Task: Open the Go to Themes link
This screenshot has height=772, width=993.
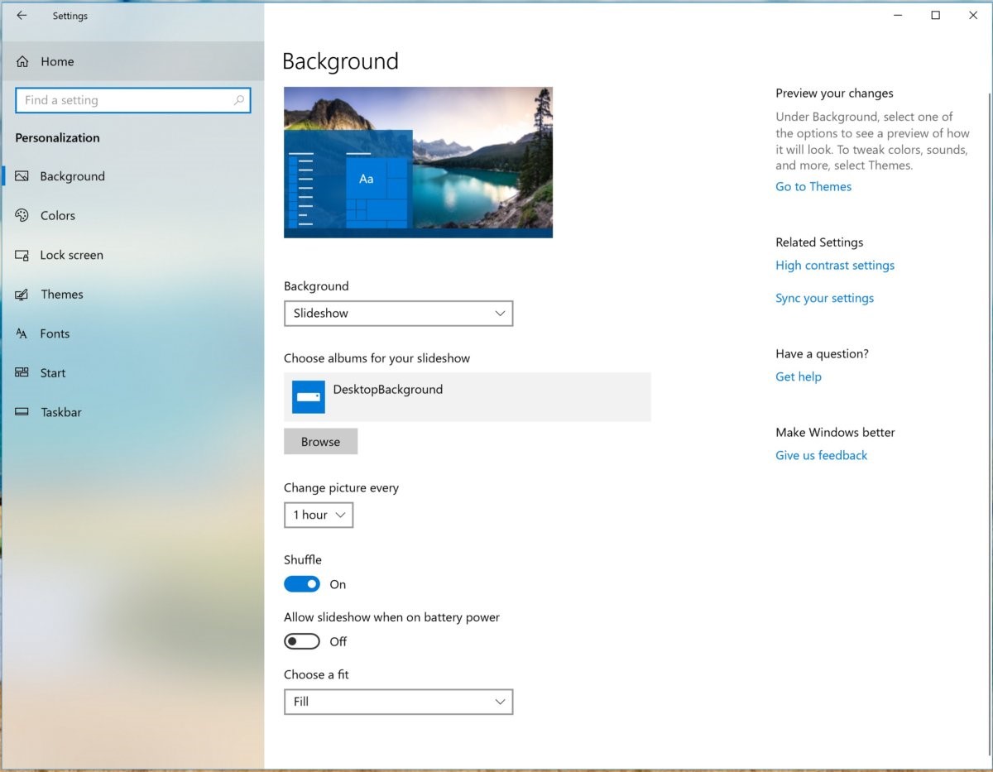Action: (x=813, y=187)
